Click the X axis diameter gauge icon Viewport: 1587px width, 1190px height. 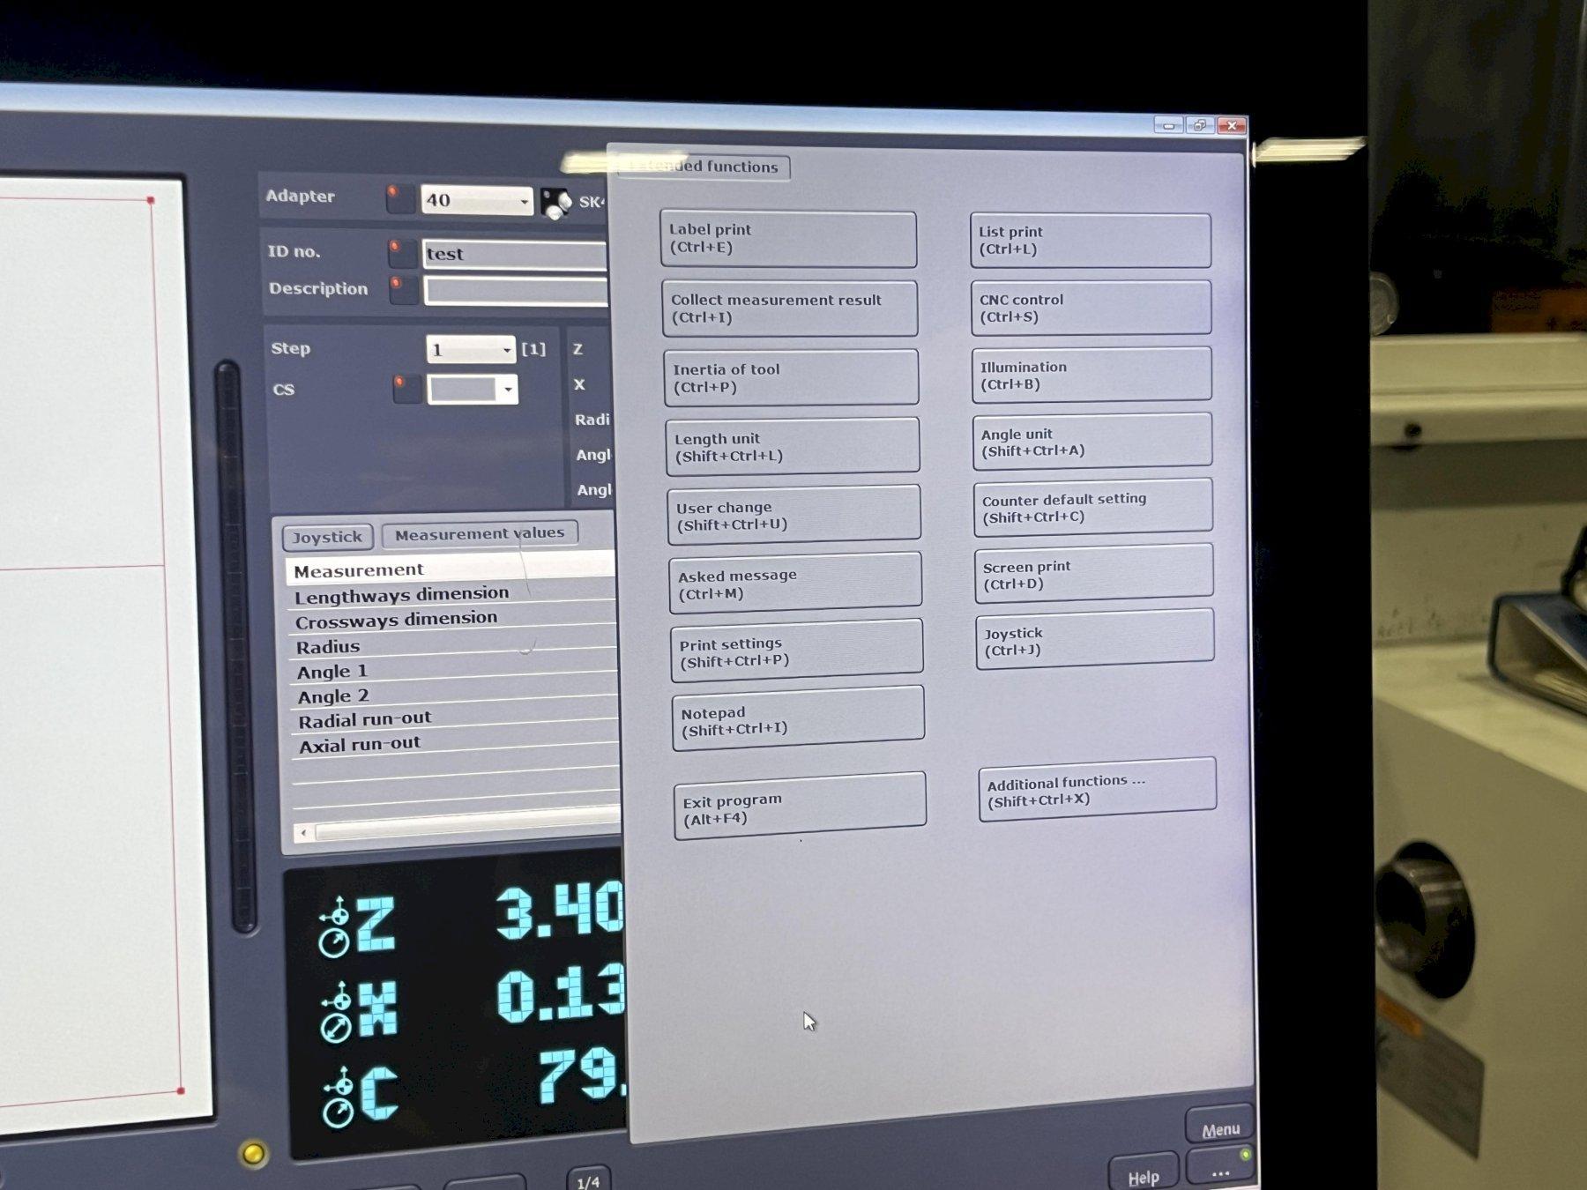pyautogui.click(x=335, y=1028)
